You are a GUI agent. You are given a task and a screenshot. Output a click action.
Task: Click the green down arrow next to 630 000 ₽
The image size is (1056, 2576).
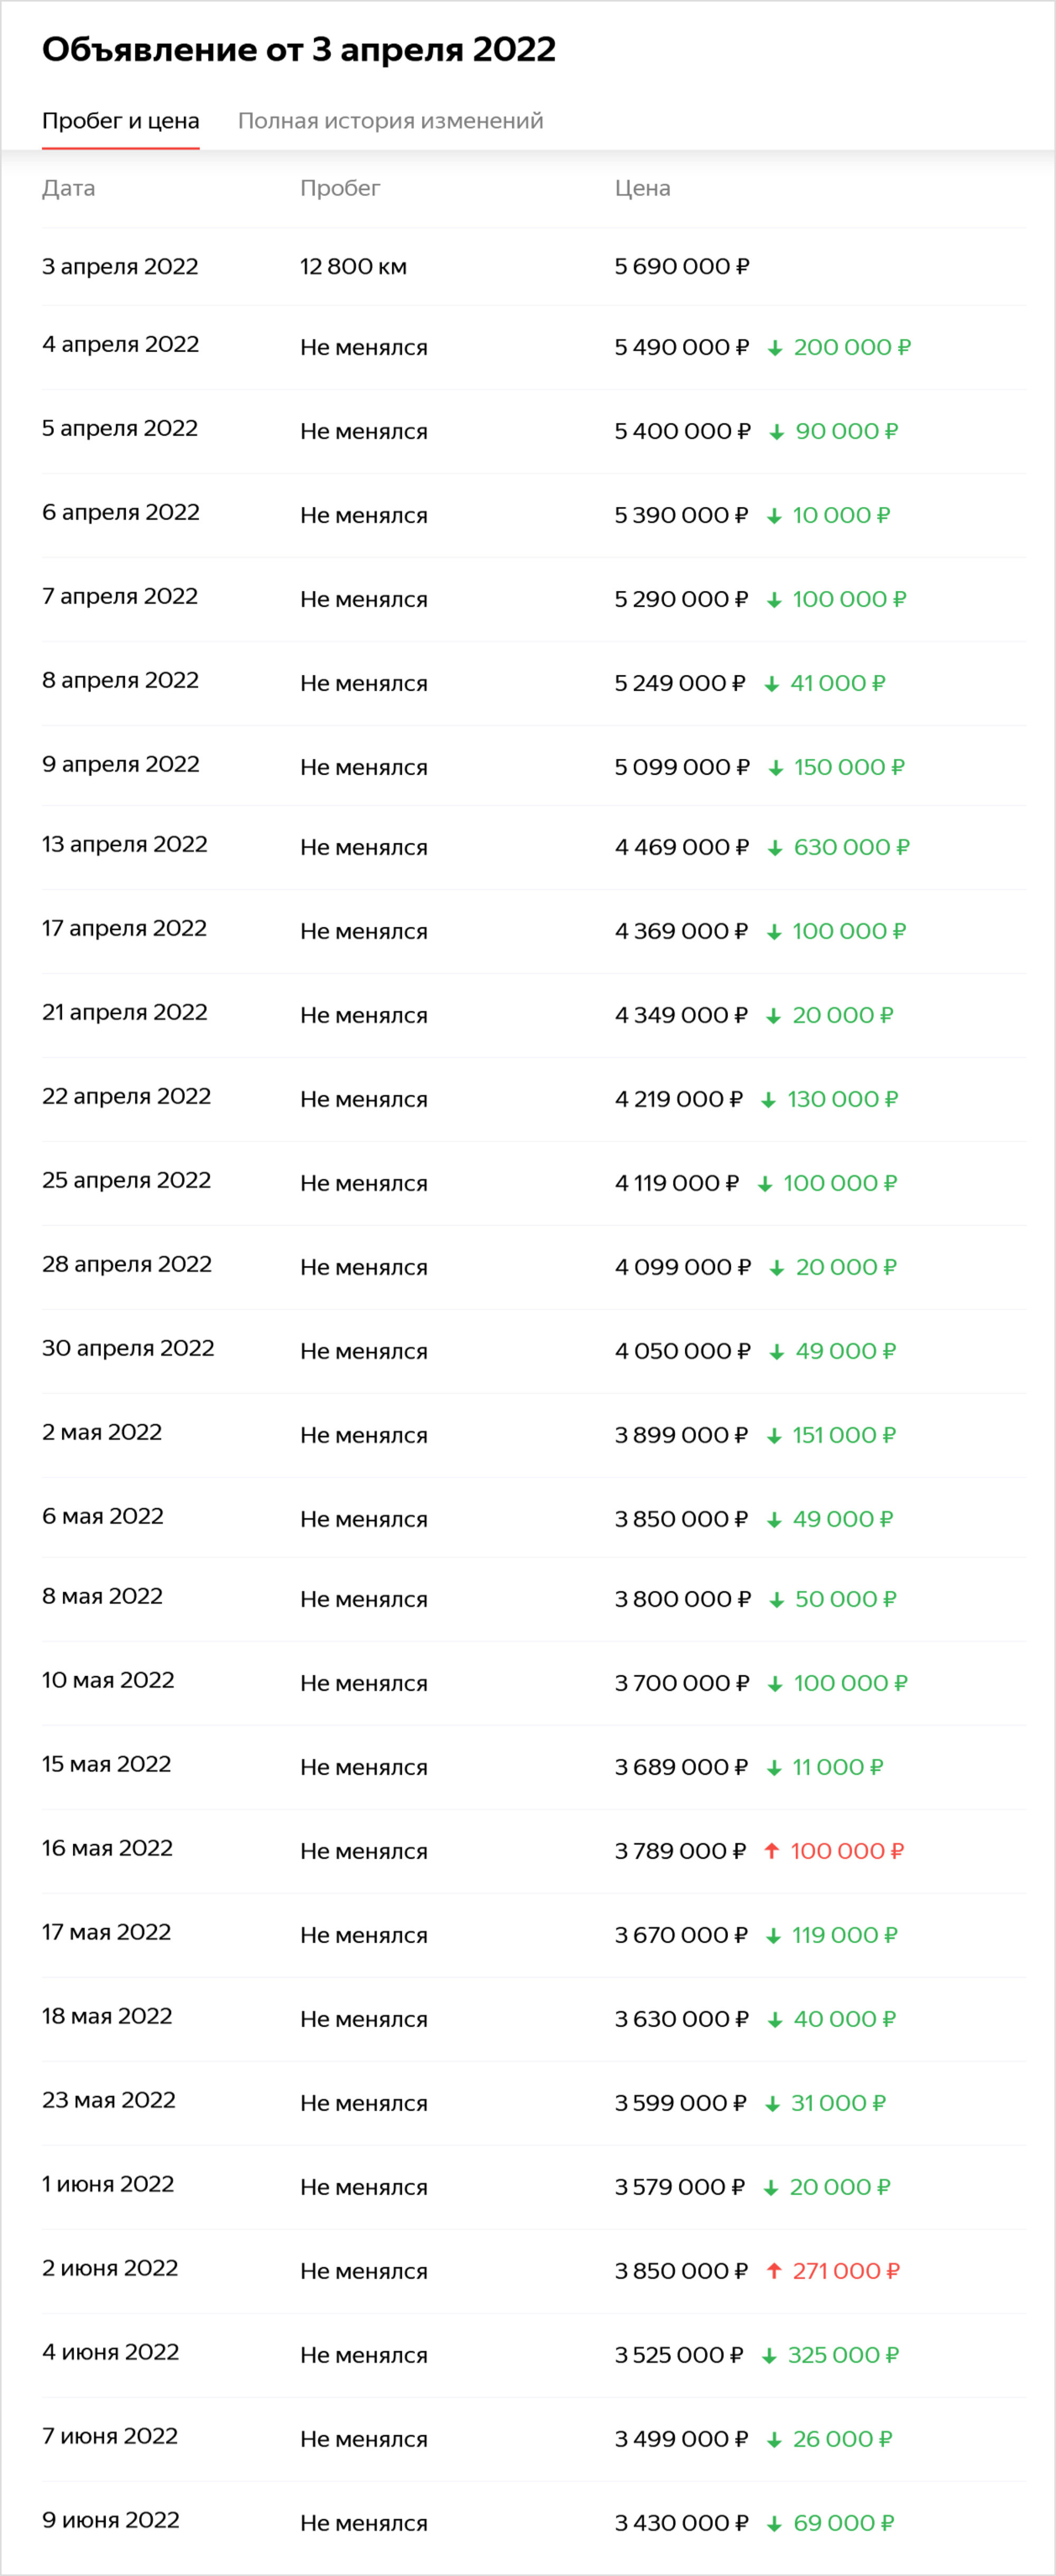[775, 848]
